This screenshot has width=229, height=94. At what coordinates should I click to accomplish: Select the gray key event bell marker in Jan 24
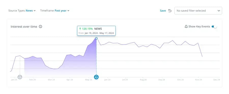pyautogui.click(x=20, y=77)
